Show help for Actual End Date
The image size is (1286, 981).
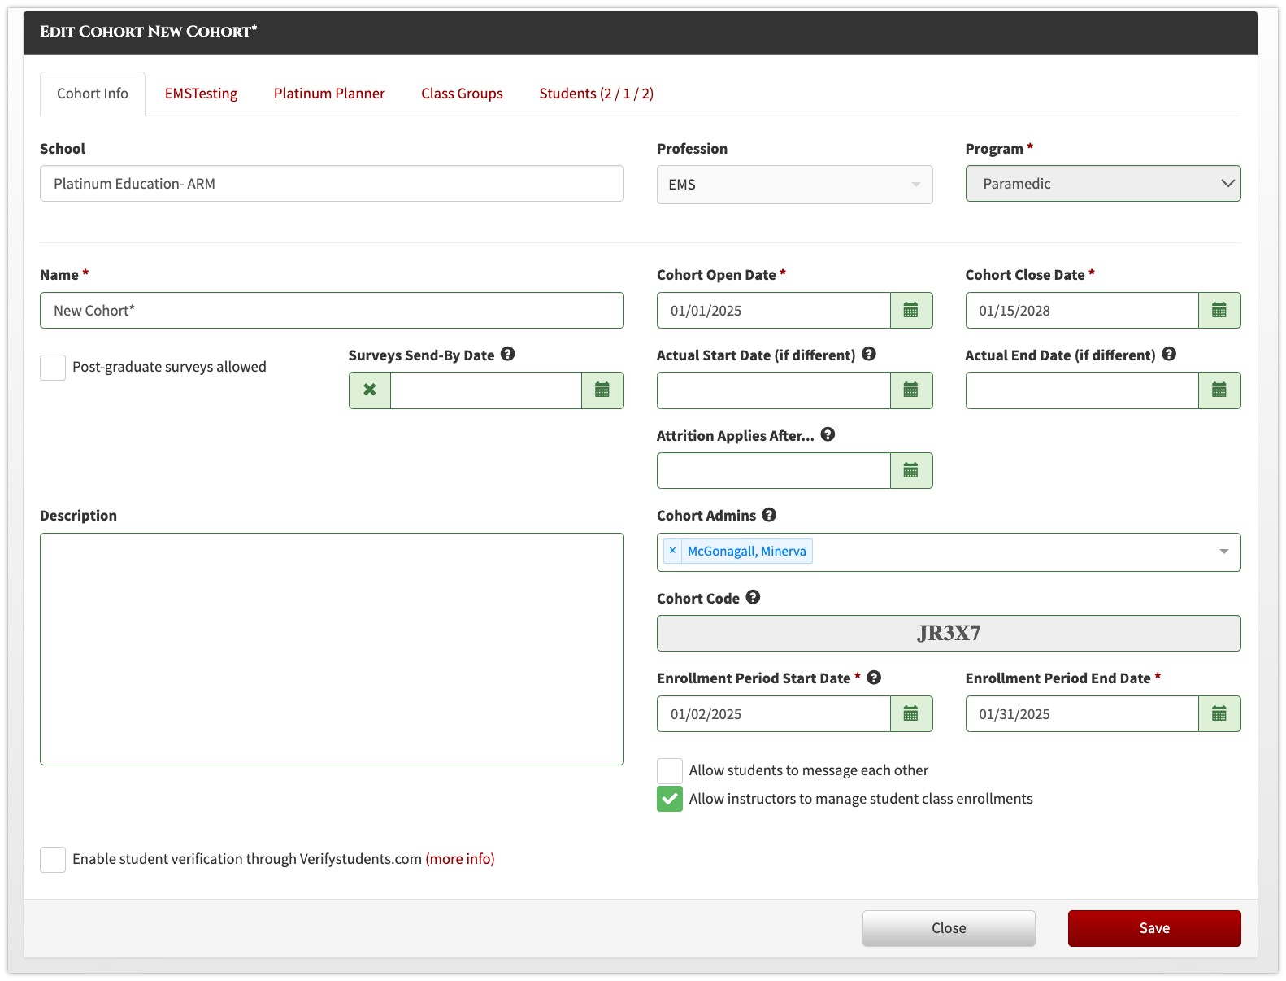pyautogui.click(x=1169, y=354)
